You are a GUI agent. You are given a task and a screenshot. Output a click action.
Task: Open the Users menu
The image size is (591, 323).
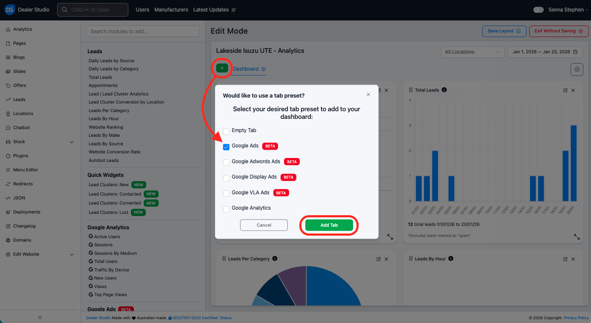(x=142, y=10)
